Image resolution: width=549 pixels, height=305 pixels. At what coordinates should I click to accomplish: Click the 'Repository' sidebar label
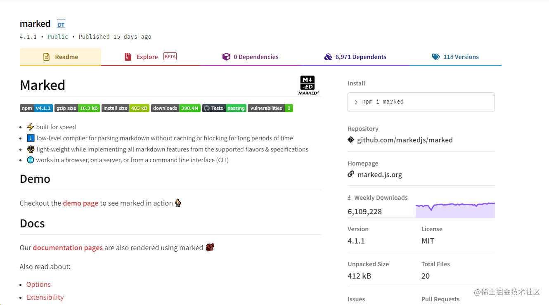(x=363, y=129)
